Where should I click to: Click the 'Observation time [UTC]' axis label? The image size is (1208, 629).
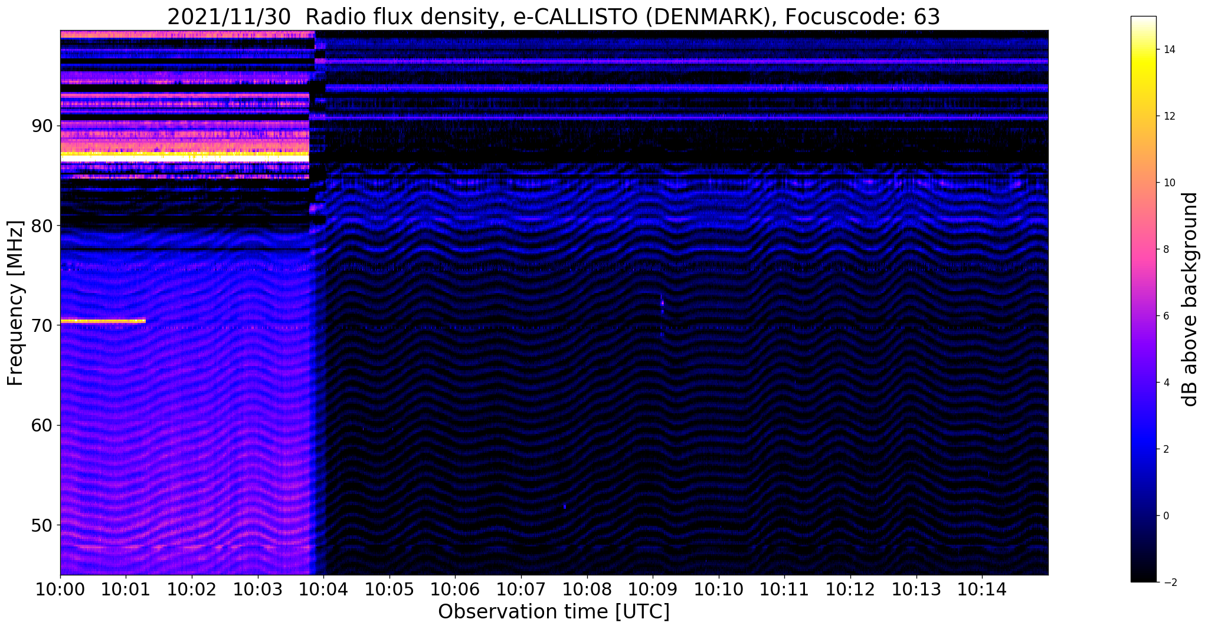(x=554, y=612)
